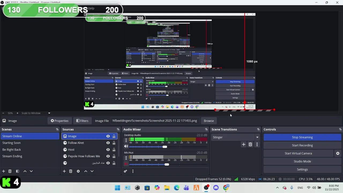Delete selected source with trash icon

click(x=71, y=171)
